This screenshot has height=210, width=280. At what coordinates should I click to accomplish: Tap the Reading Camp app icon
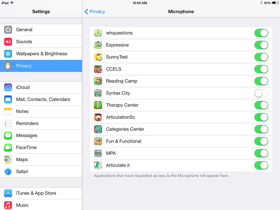pyautogui.click(x=98, y=81)
